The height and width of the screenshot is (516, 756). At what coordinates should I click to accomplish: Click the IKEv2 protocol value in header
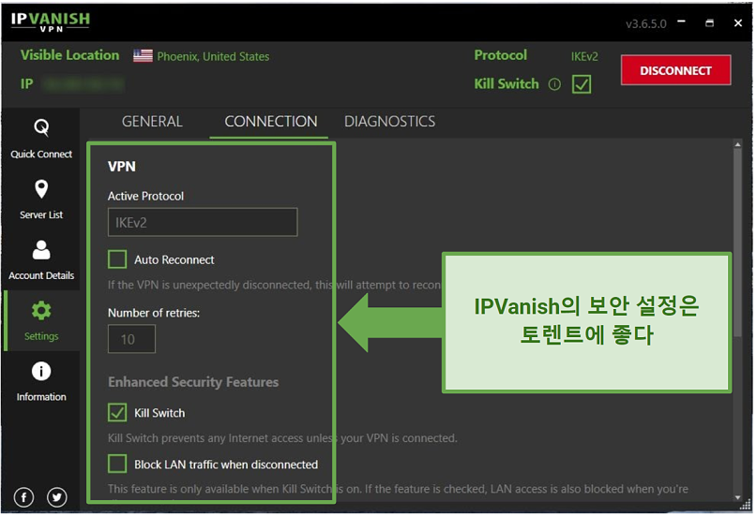pyautogui.click(x=584, y=56)
